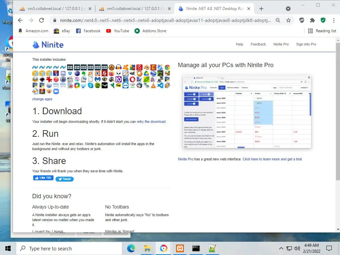The image size is (340, 255).
Task: Click the Malwarebytes app icon
Action: 98,79
